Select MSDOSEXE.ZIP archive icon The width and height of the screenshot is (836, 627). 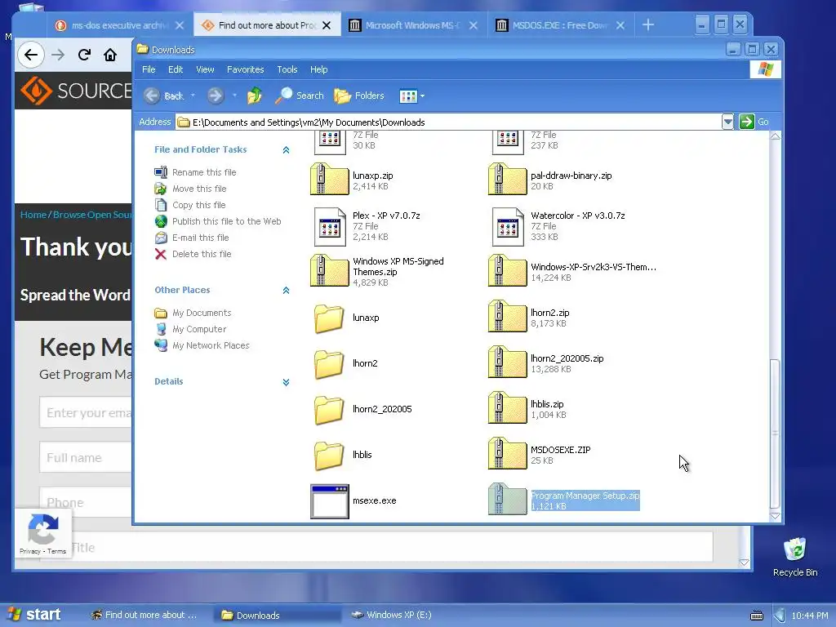(508, 454)
